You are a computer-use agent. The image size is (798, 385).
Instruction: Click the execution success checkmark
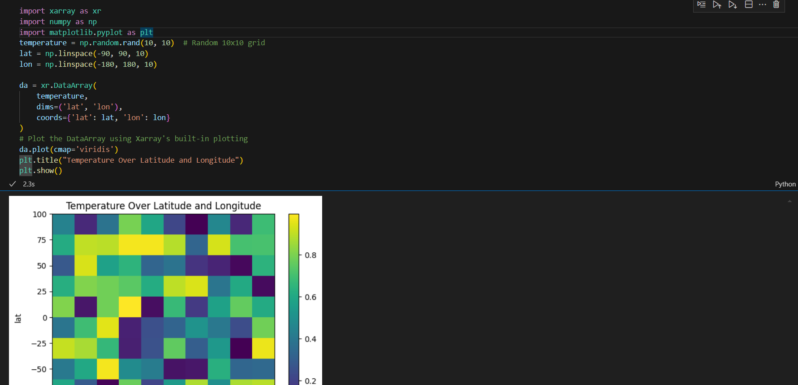pyautogui.click(x=13, y=184)
